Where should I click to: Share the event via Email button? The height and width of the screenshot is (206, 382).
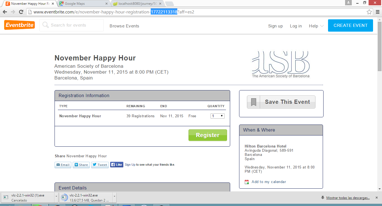(63, 165)
